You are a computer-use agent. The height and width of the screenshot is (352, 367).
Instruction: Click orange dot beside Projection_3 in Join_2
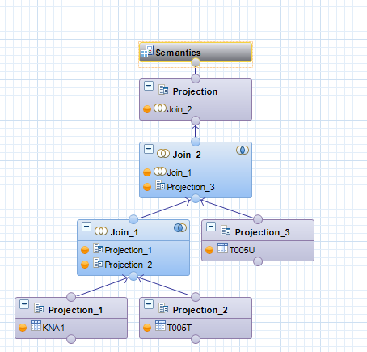point(147,187)
